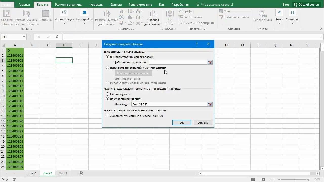This screenshot has width=324, height=182.
Task: Close the Создание сводной таблицы dialog
Action: 208,44
